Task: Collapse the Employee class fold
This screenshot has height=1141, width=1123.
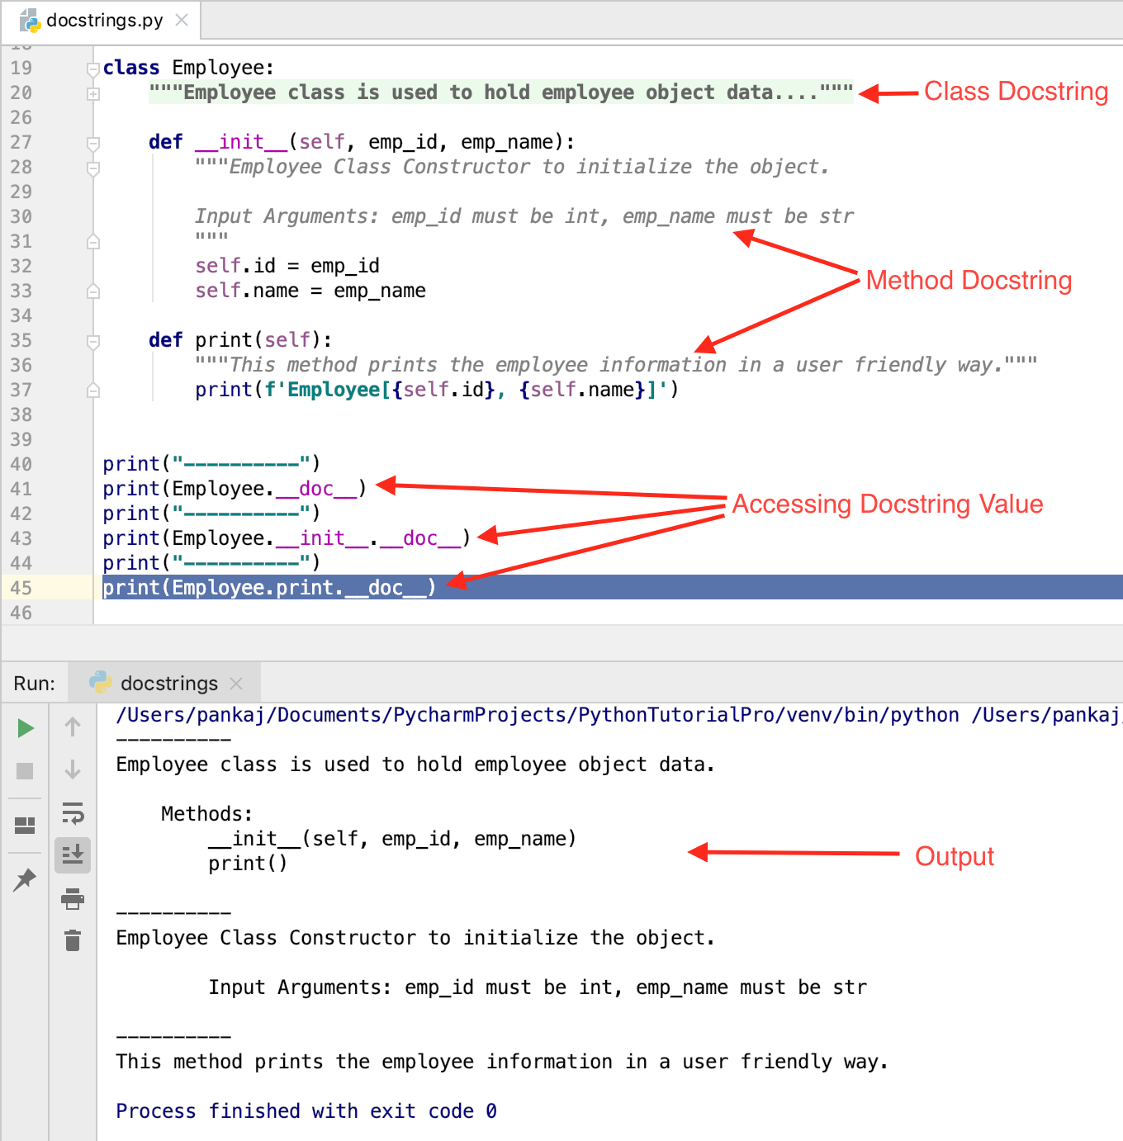Action: pos(93,69)
